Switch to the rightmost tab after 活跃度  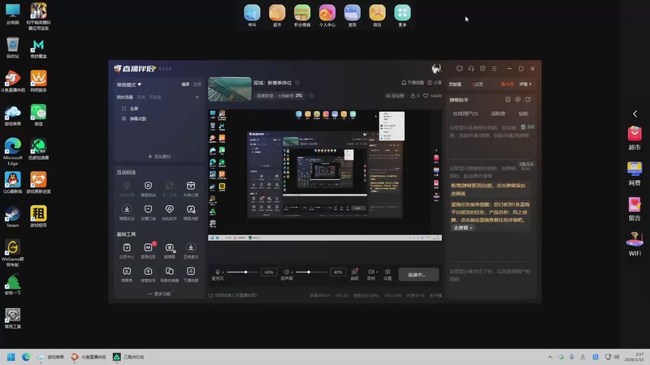[x=523, y=114]
